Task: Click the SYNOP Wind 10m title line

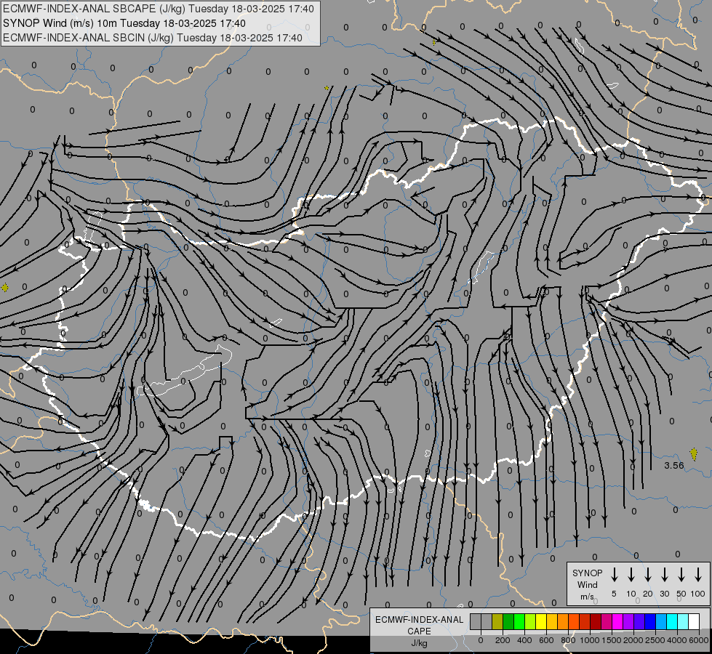Action: (x=124, y=23)
